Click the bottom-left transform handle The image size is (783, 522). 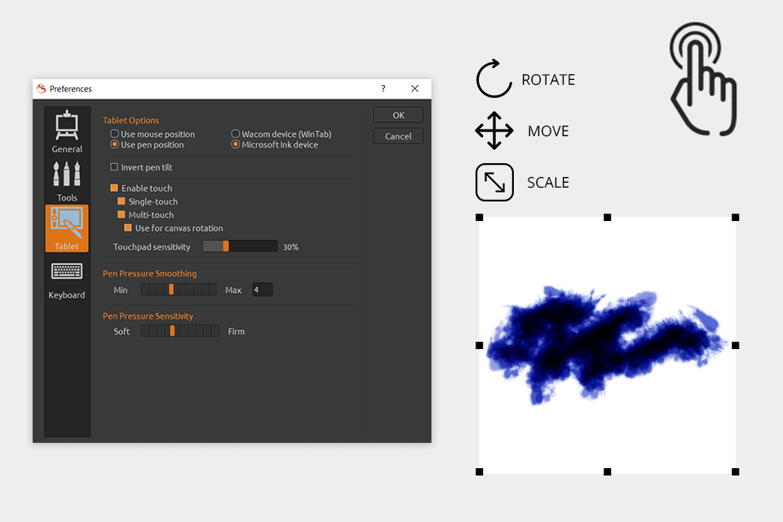tap(480, 471)
